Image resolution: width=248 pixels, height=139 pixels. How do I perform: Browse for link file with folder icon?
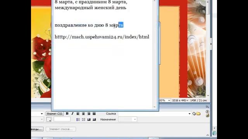198,114
